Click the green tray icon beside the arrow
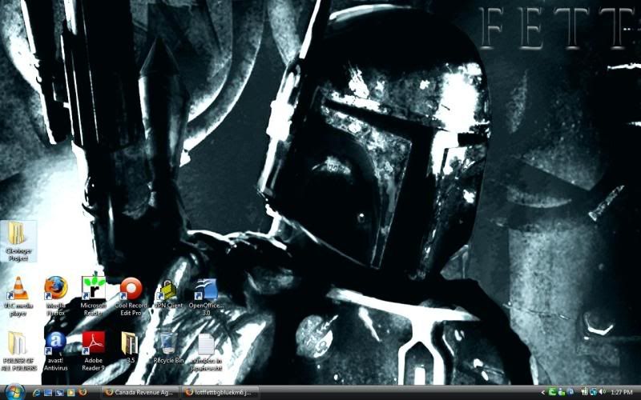Screen dimensions: 641x400 (552, 392)
